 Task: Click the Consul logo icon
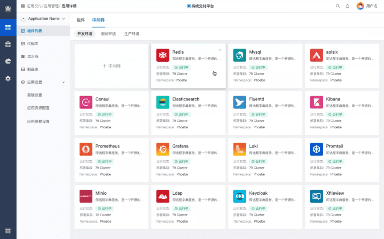point(86,102)
